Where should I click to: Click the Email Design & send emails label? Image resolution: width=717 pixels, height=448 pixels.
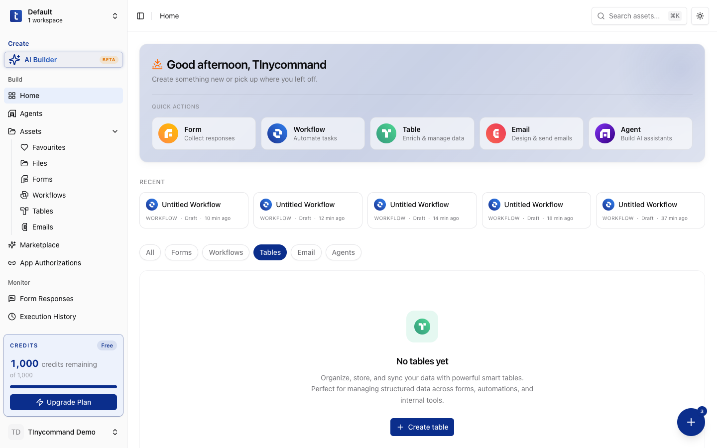(x=542, y=133)
